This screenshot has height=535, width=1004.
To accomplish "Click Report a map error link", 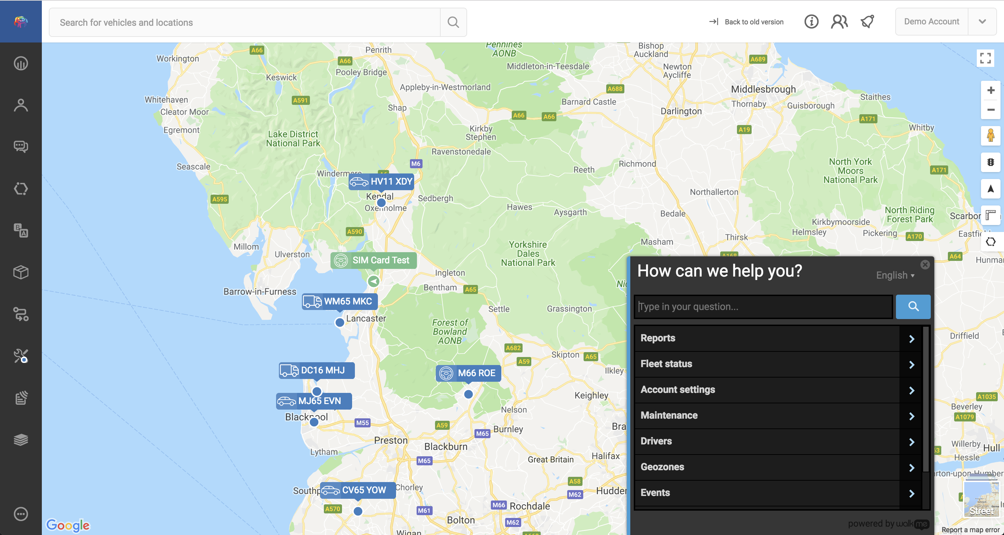I will [970, 530].
